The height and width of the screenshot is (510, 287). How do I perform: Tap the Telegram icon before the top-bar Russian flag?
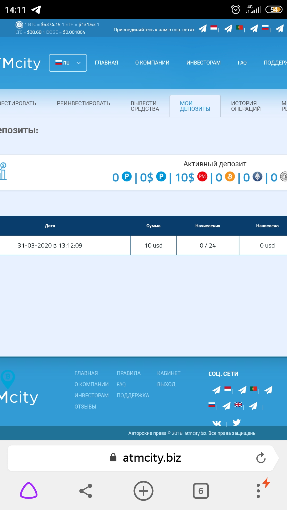tap(254, 28)
